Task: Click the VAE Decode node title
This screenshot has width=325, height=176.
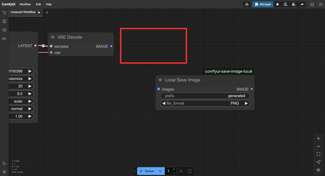Action: point(70,37)
